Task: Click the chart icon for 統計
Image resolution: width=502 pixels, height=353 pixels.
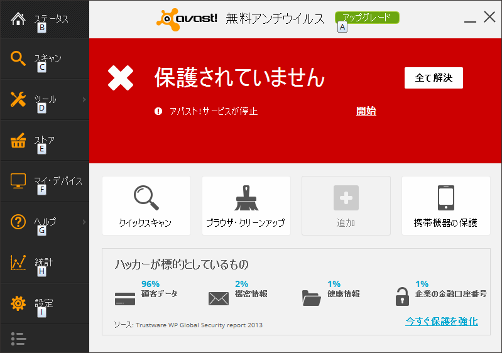Action: [x=18, y=263]
